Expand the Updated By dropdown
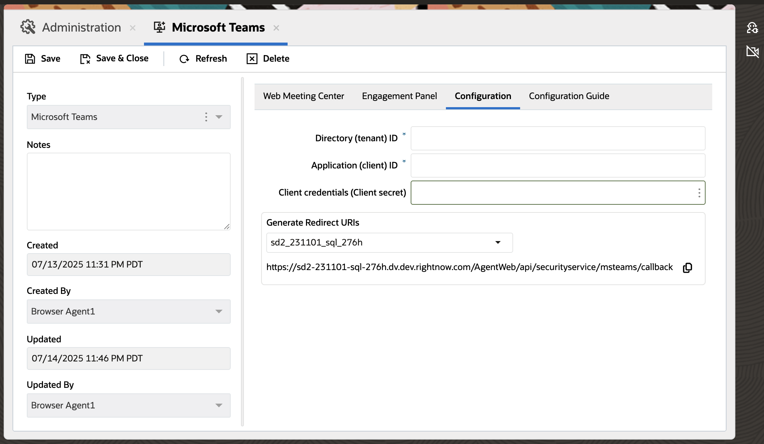The height and width of the screenshot is (444, 764). pyautogui.click(x=219, y=405)
